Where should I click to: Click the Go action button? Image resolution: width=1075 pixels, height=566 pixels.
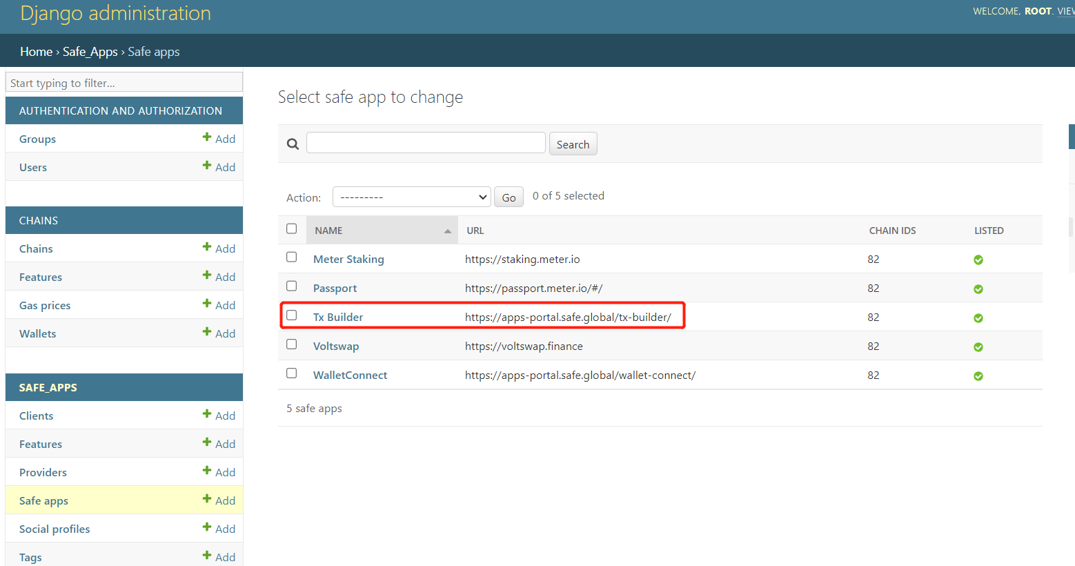(x=509, y=197)
